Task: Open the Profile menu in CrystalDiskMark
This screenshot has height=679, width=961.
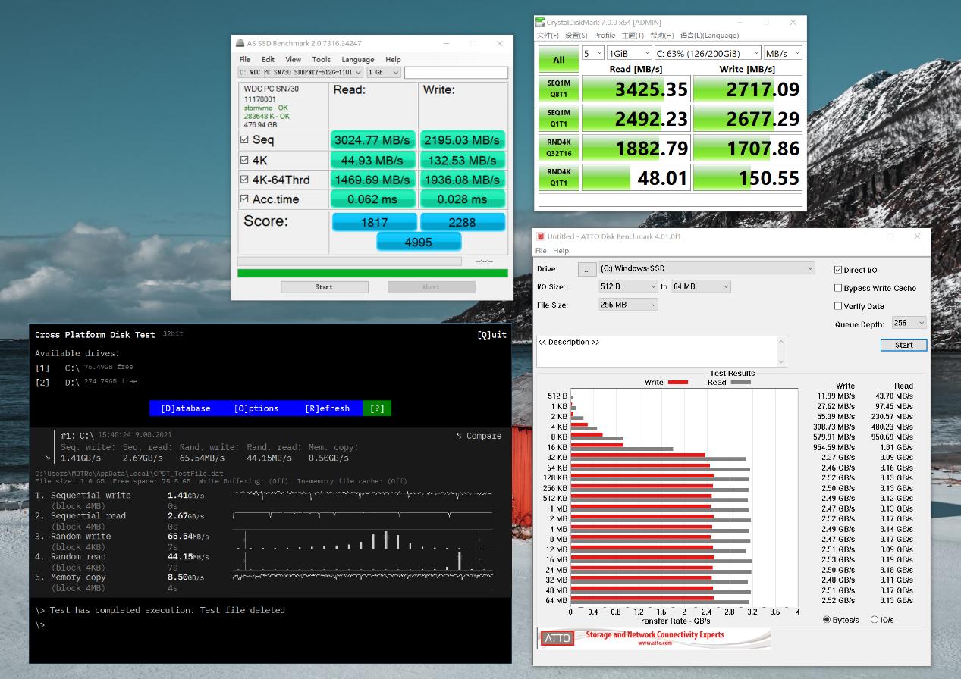Action: pyautogui.click(x=605, y=35)
